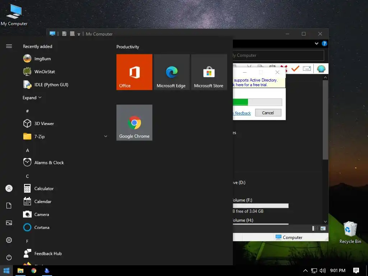Select the Productivity group header
This screenshot has height=276, width=368.
pos(128,47)
